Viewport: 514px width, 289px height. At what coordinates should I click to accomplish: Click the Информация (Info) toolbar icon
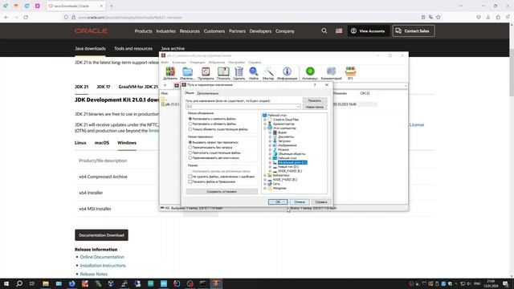288,73
